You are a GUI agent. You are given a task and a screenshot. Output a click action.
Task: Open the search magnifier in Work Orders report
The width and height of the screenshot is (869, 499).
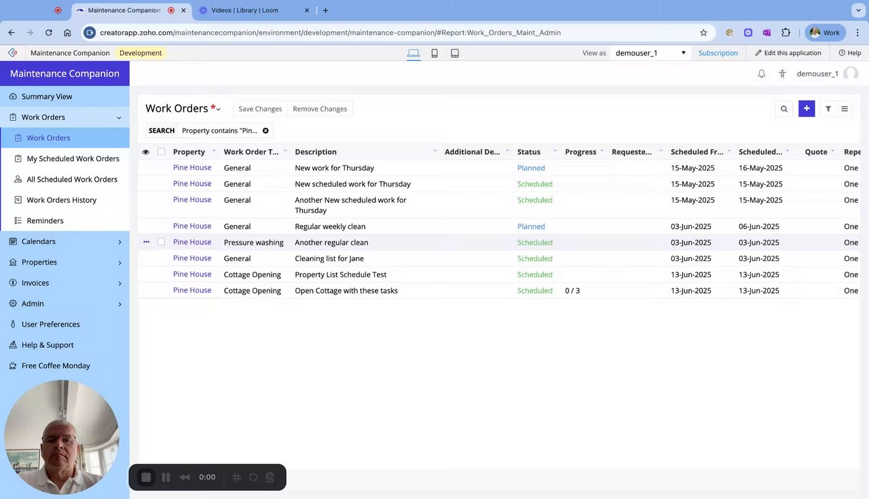pyautogui.click(x=784, y=108)
